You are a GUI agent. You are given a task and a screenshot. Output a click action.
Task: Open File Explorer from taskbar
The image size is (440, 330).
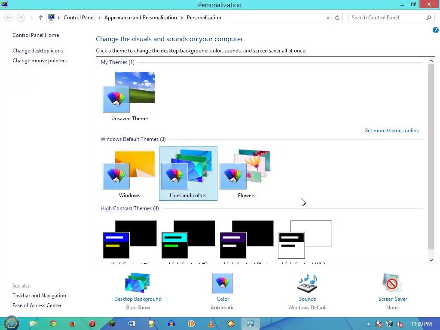pos(33,324)
